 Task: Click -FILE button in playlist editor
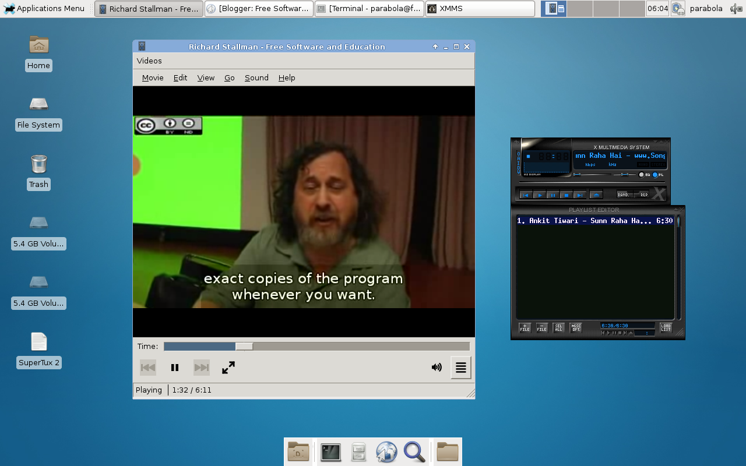coord(542,328)
